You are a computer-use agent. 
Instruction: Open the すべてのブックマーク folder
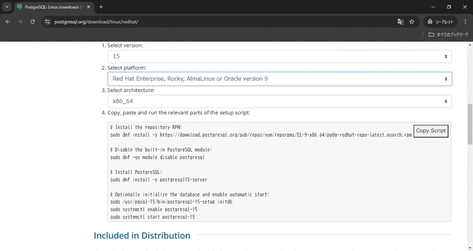click(449, 35)
